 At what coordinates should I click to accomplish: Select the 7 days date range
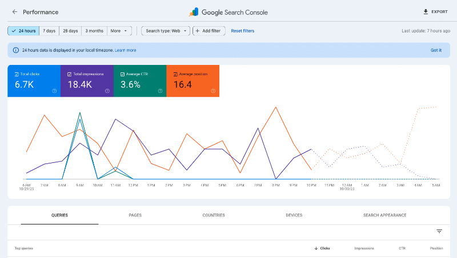click(x=49, y=31)
